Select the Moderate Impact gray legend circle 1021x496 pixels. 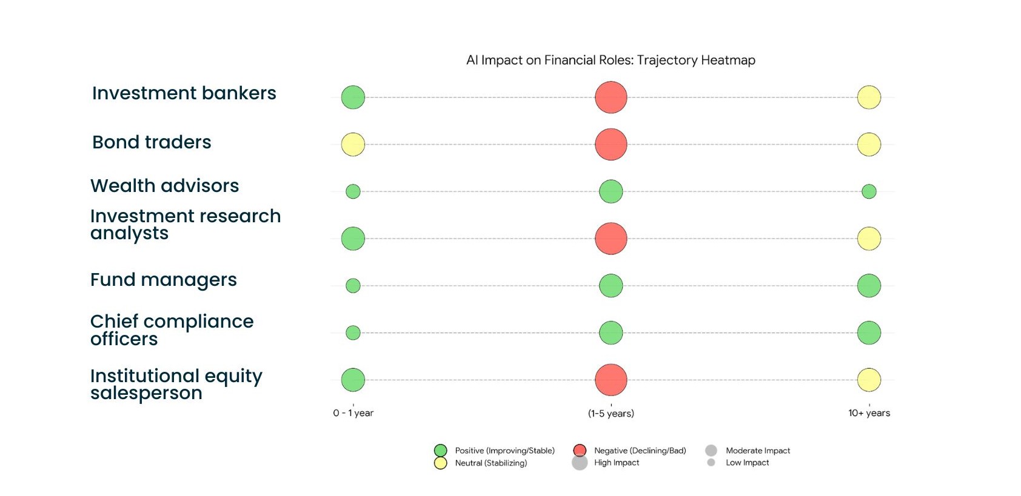coord(711,451)
